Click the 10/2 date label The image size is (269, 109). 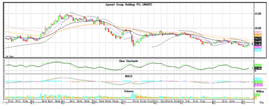coord(95,101)
